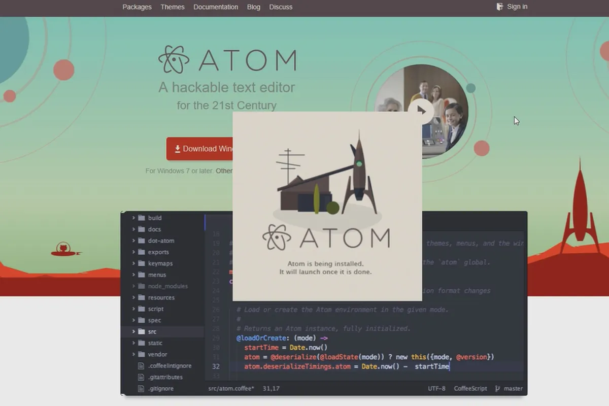Click the master branch name in status bar

click(513, 388)
